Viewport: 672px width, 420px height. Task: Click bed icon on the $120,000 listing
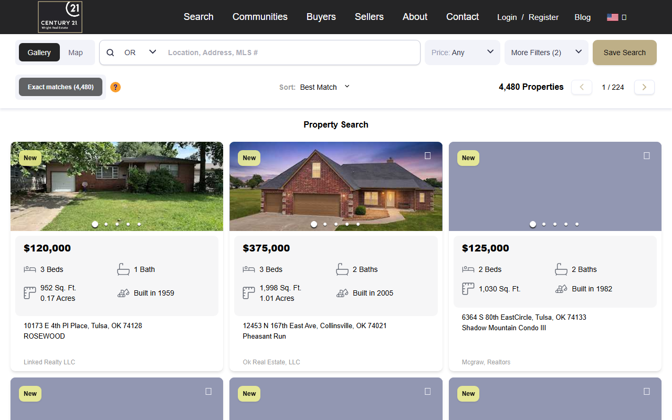pyautogui.click(x=30, y=269)
